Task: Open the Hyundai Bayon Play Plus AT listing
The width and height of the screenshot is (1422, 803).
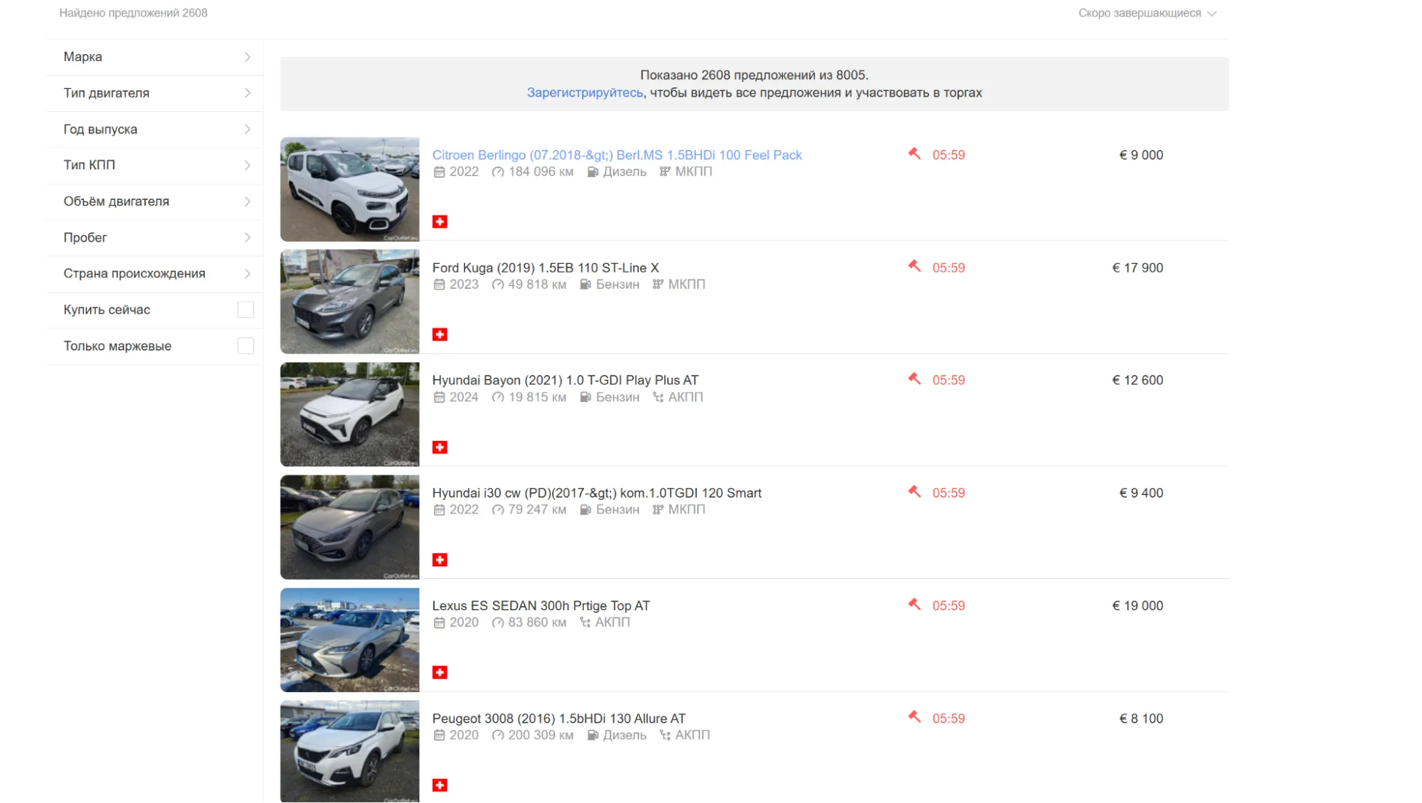Action: (566, 381)
